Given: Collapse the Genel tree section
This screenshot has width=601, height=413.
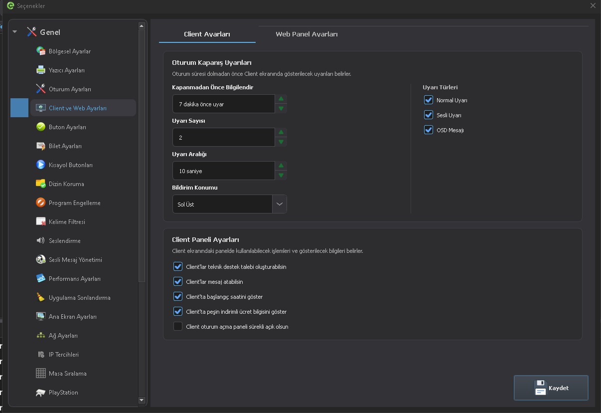Looking at the screenshot, I should tap(15, 32).
